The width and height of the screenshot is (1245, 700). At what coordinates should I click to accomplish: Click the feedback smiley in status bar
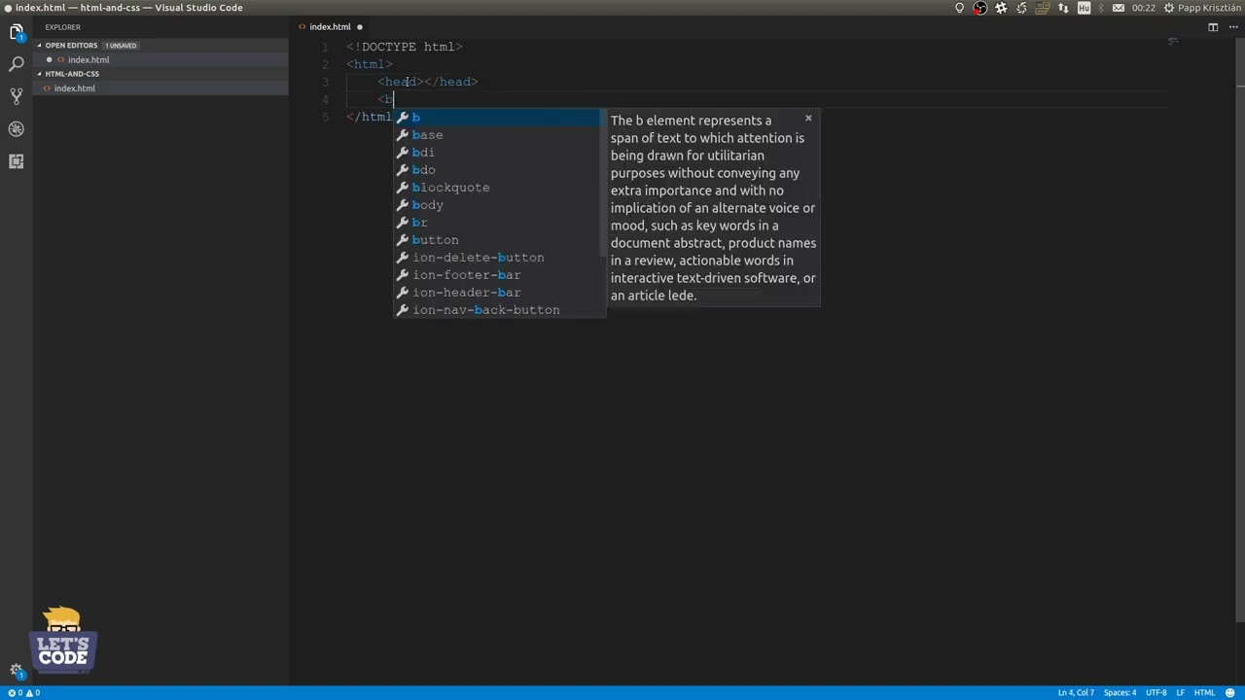pyautogui.click(x=1229, y=692)
